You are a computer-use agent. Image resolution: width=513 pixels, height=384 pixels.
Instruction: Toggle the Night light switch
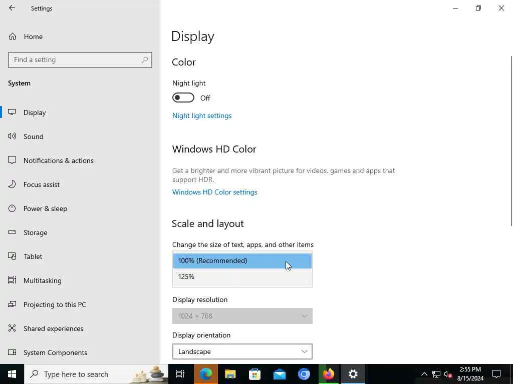click(183, 97)
